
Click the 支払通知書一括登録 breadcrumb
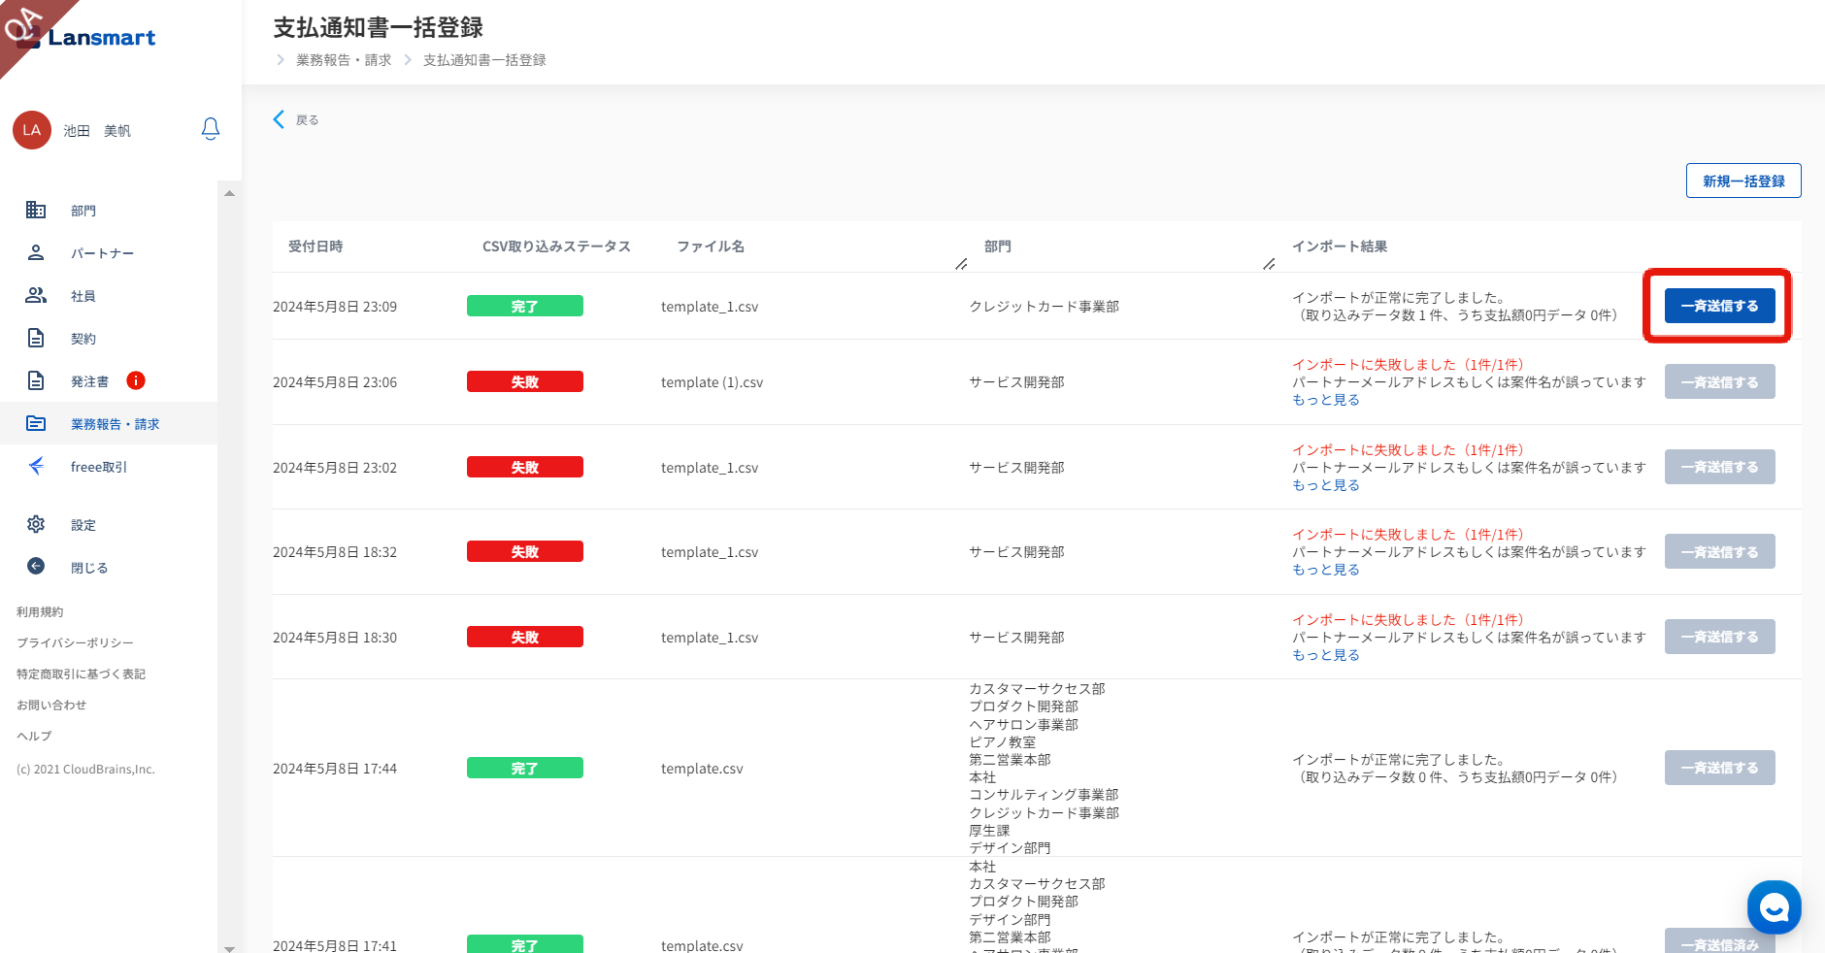tap(484, 60)
